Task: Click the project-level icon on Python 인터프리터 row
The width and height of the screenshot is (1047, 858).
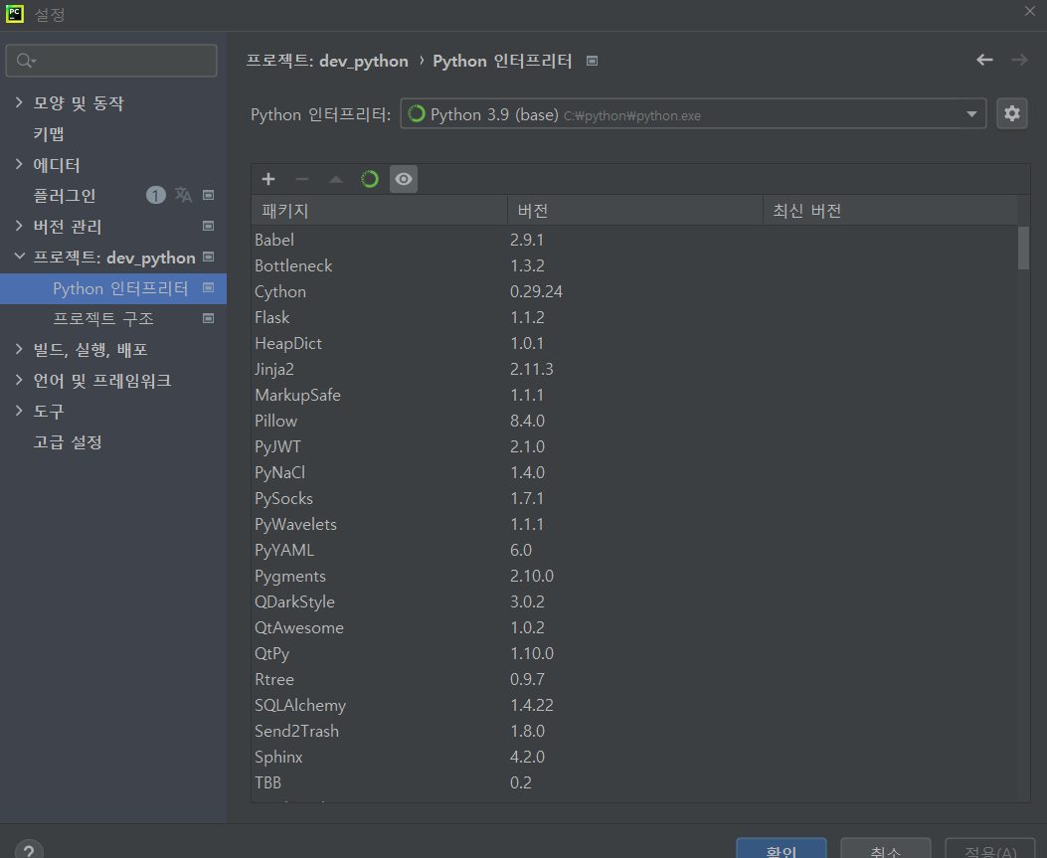Action: click(209, 287)
